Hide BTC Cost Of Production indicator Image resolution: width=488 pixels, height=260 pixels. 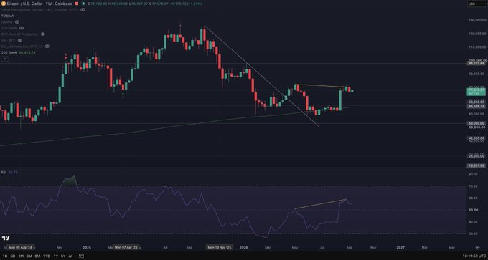pyautogui.click(x=43, y=34)
